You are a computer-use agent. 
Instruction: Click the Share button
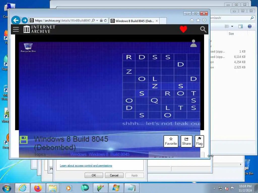186,141
